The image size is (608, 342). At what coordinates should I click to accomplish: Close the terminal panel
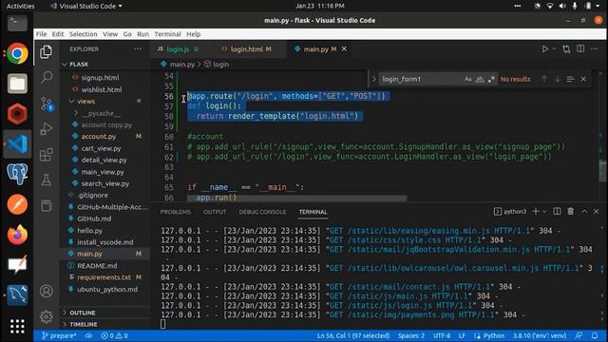[x=597, y=211]
